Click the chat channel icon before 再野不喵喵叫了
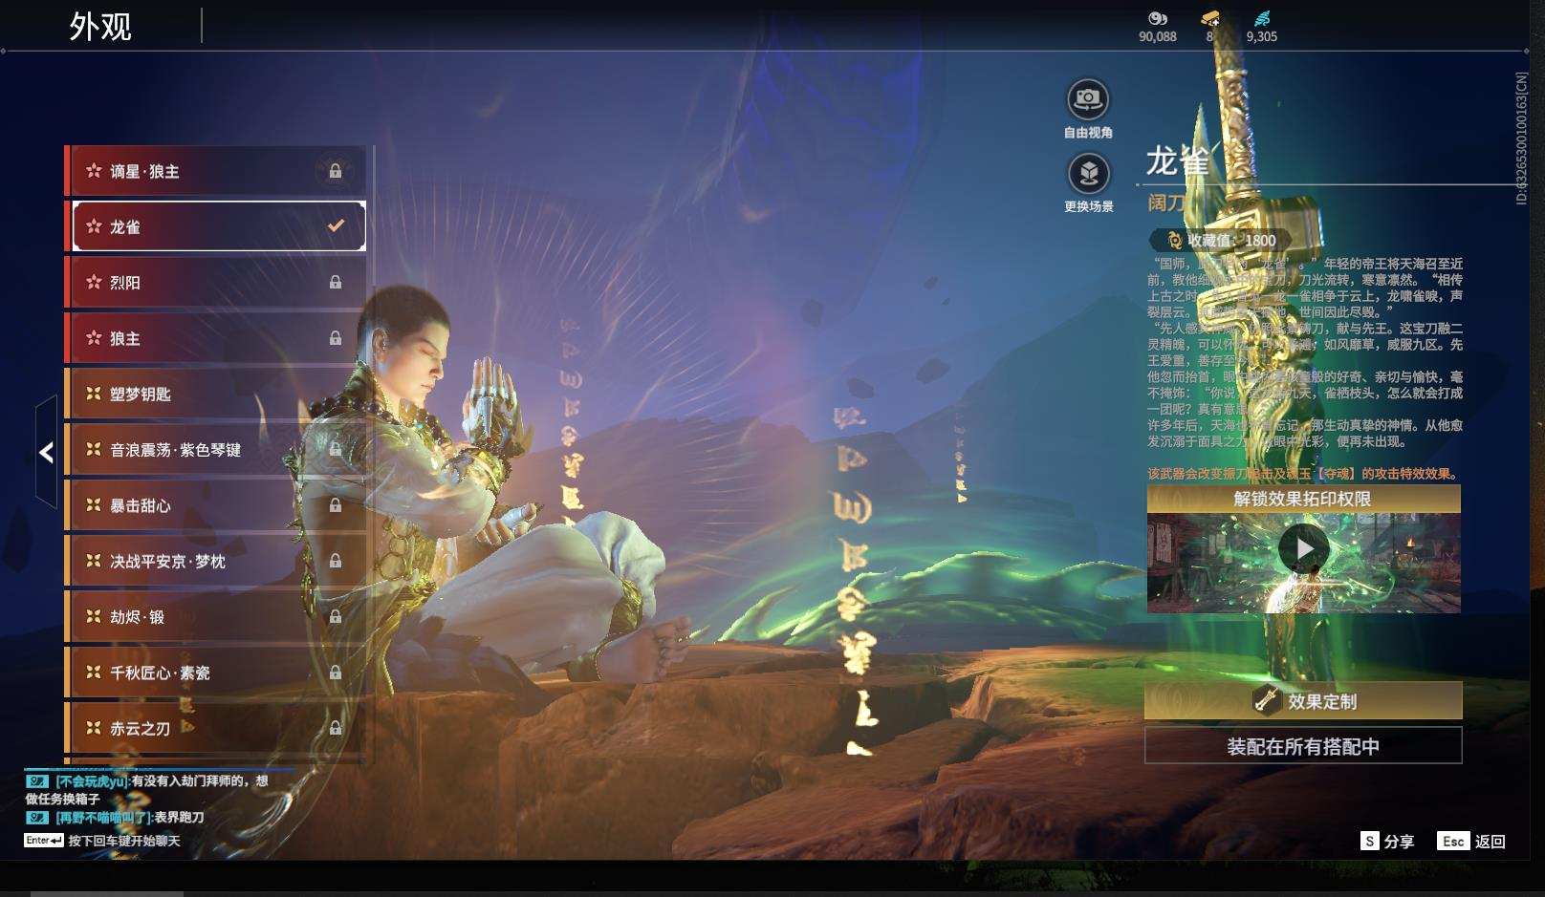1545x897 pixels. (x=37, y=818)
